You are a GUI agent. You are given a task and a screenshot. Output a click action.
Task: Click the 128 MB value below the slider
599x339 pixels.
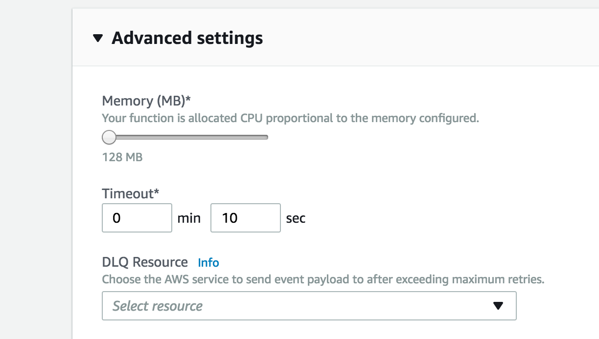tap(122, 158)
